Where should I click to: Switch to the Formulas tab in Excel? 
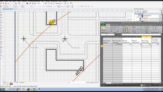point(126,25)
